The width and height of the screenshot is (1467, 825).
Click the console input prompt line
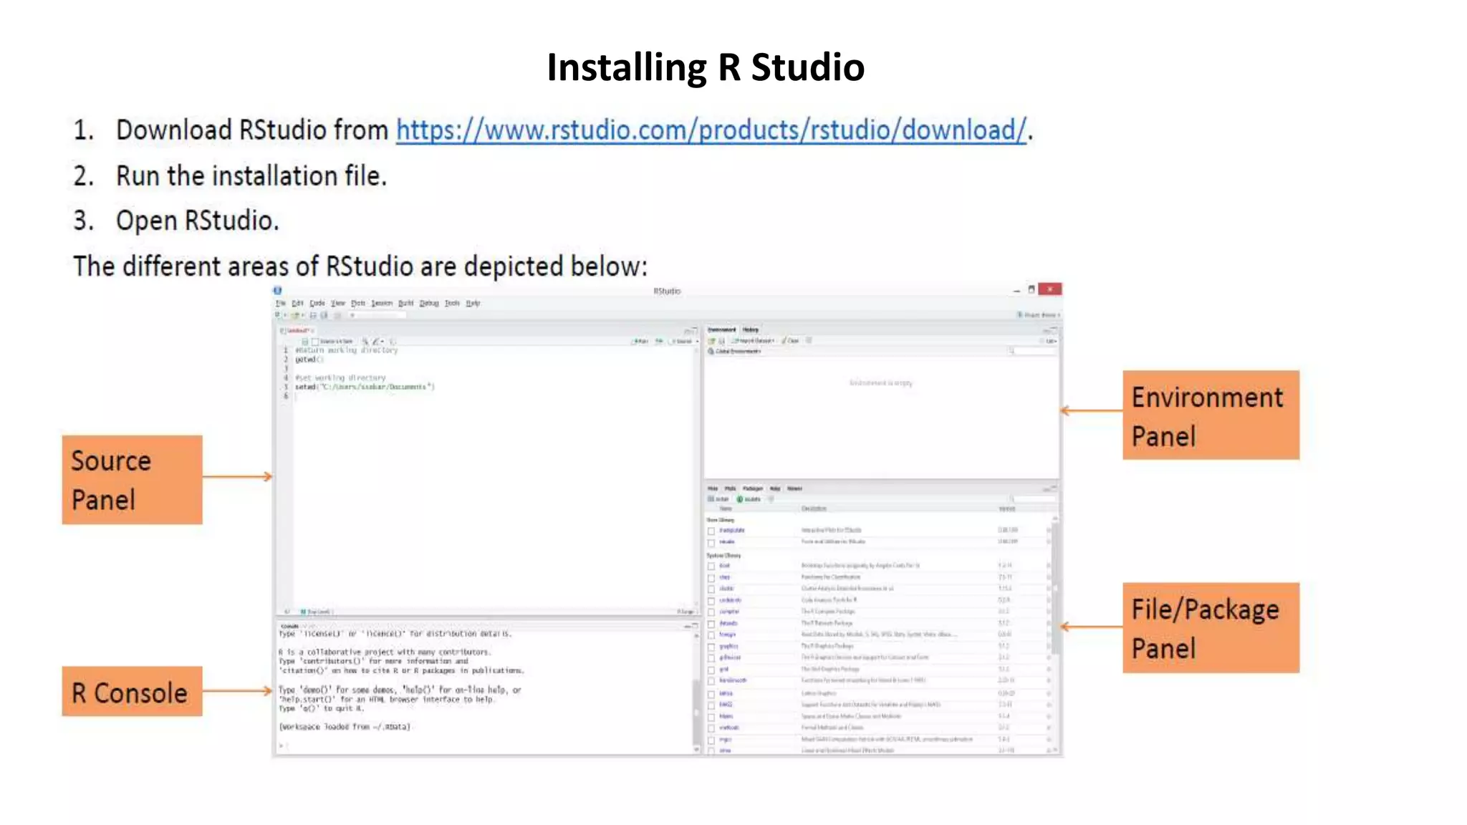point(484,746)
